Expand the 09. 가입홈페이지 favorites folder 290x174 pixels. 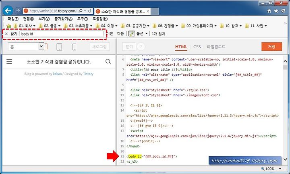tap(199, 26)
